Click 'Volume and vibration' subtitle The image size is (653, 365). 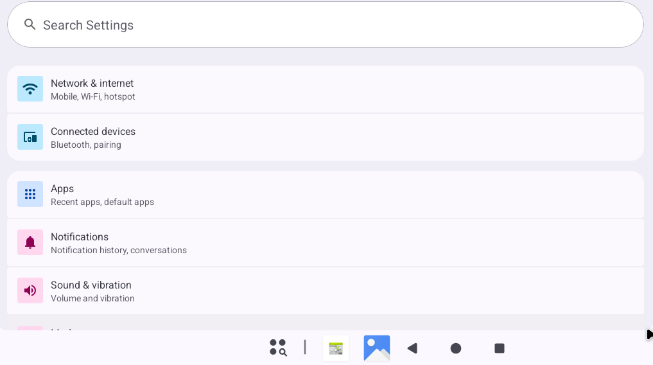pyautogui.click(x=92, y=298)
